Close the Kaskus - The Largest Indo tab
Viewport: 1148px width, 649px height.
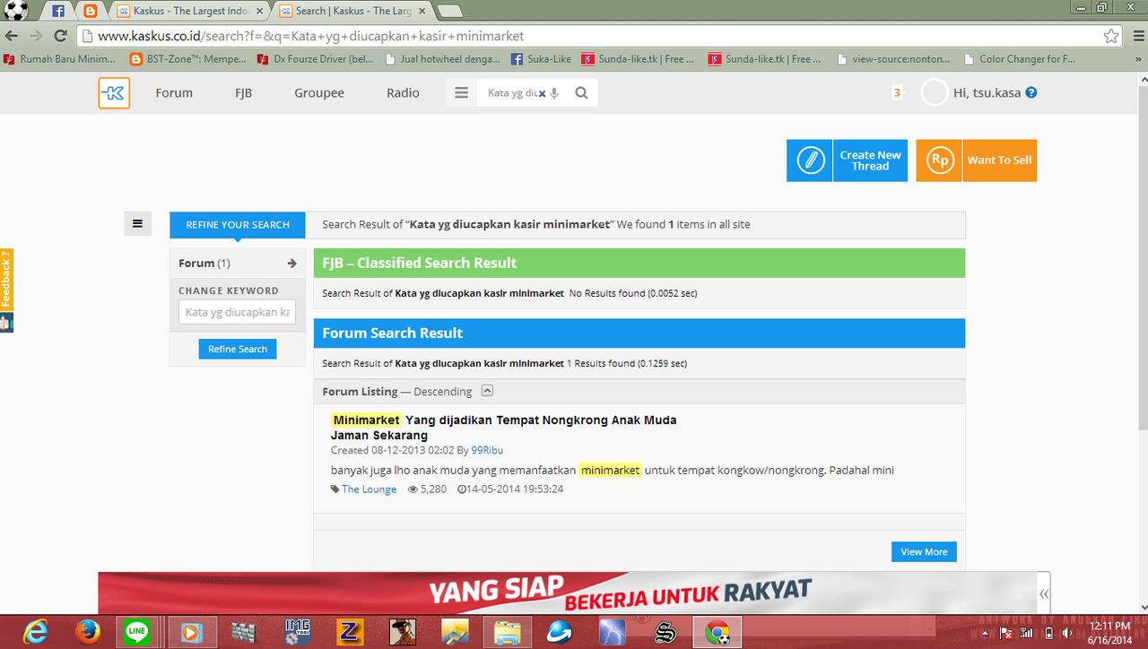pos(259,11)
